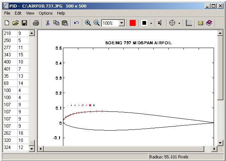
Task: Select the cell with value 218
Action: tap(10, 33)
